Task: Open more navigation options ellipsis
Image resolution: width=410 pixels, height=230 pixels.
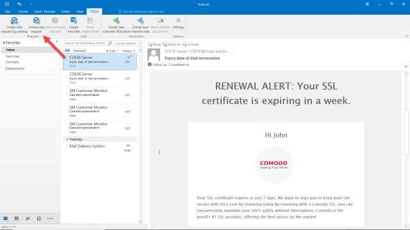Action: [50, 218]
